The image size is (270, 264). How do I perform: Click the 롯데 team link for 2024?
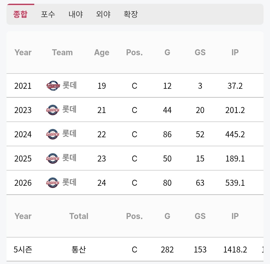coord(69,134)
